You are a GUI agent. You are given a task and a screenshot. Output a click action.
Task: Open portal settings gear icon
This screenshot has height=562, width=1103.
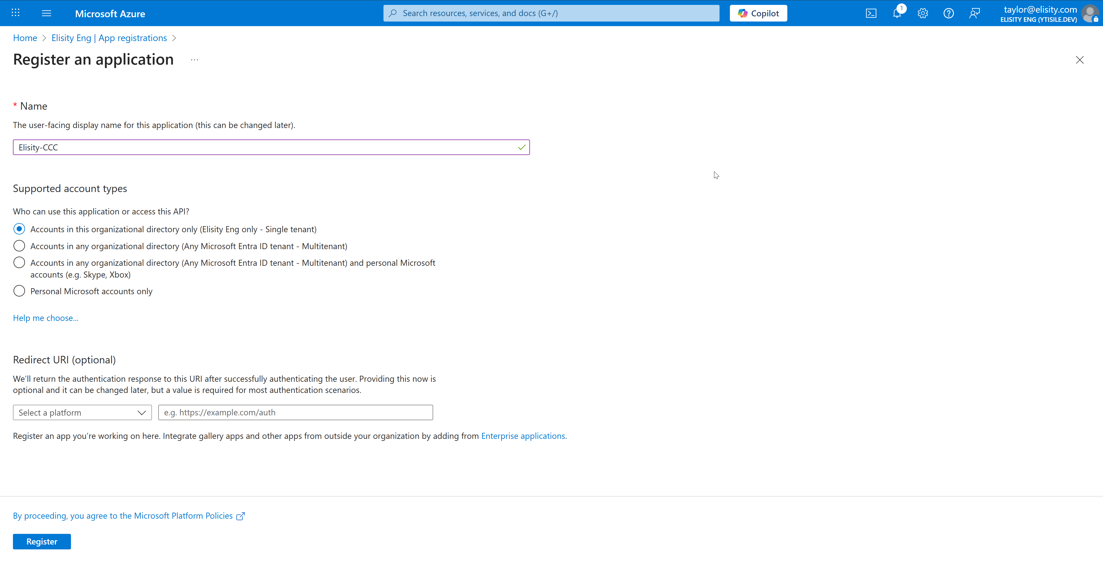[923, 13]
